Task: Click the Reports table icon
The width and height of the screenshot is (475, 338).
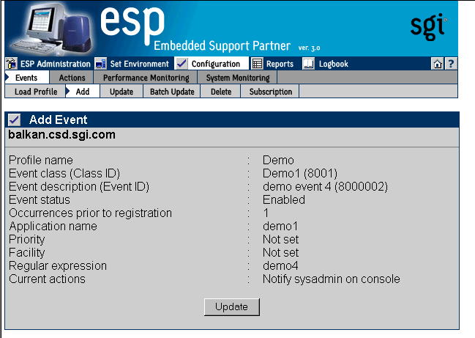Action: 257,64
